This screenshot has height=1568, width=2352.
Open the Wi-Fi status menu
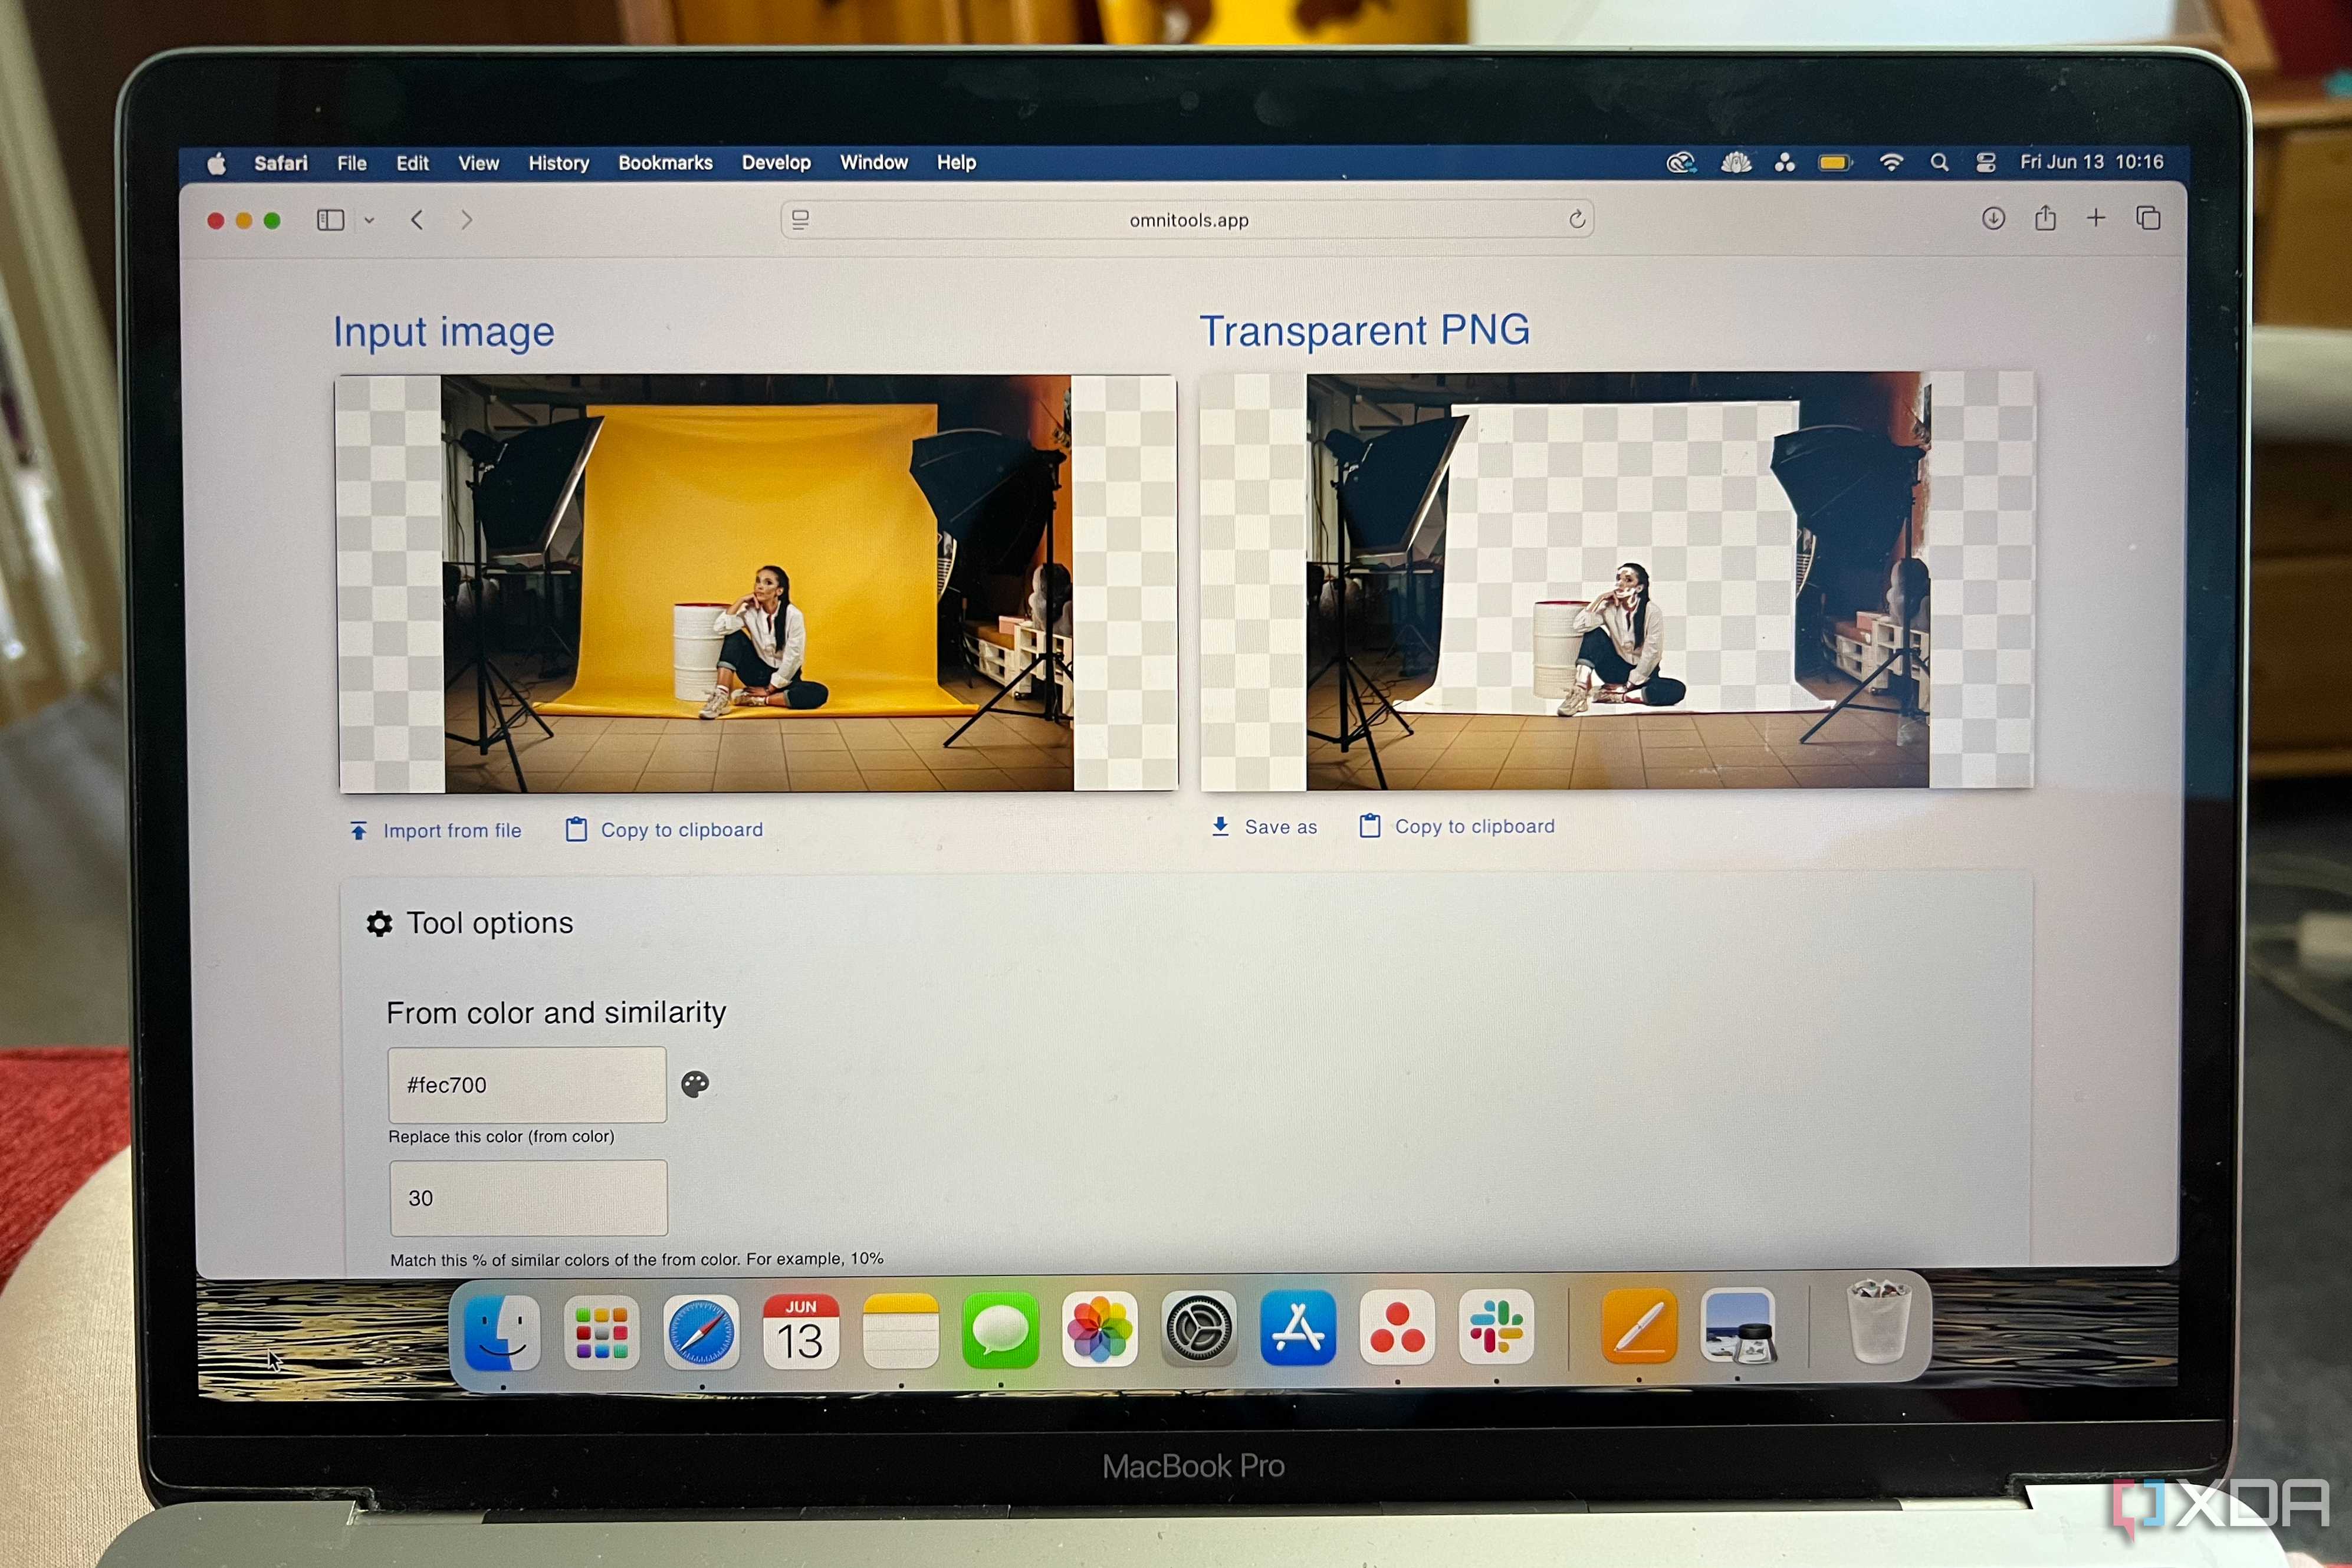coord(1891,162)
